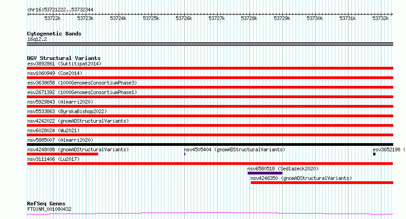Click the nsv4505404 (gnomADStructuralVariants) label
Image resolution: width=406 pixels, height=219 pixels.
pyautogui.click(x=234, y=149)
